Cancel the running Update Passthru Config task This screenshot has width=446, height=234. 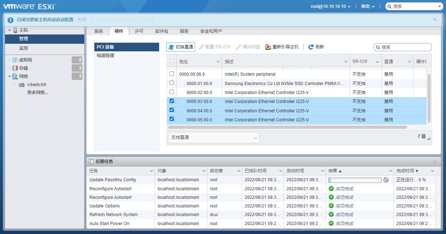pos(386,179)
